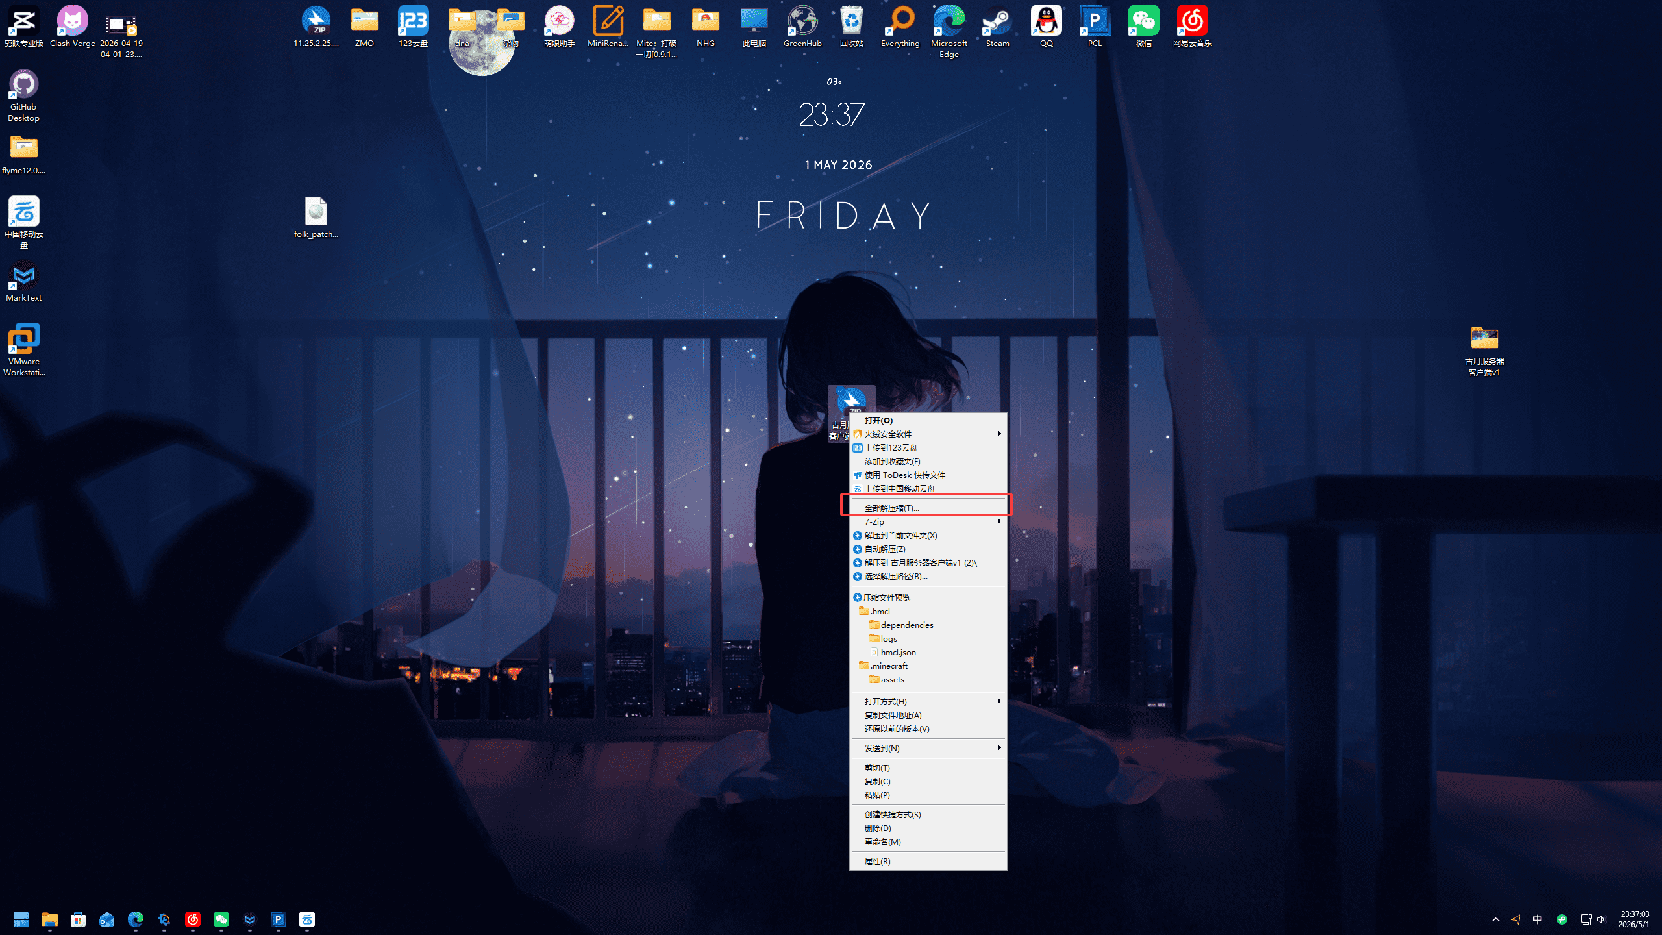The height and width of the screenshot is (935, 1662).
Task: Open the Windows Start menu
Action: [21, 919]
